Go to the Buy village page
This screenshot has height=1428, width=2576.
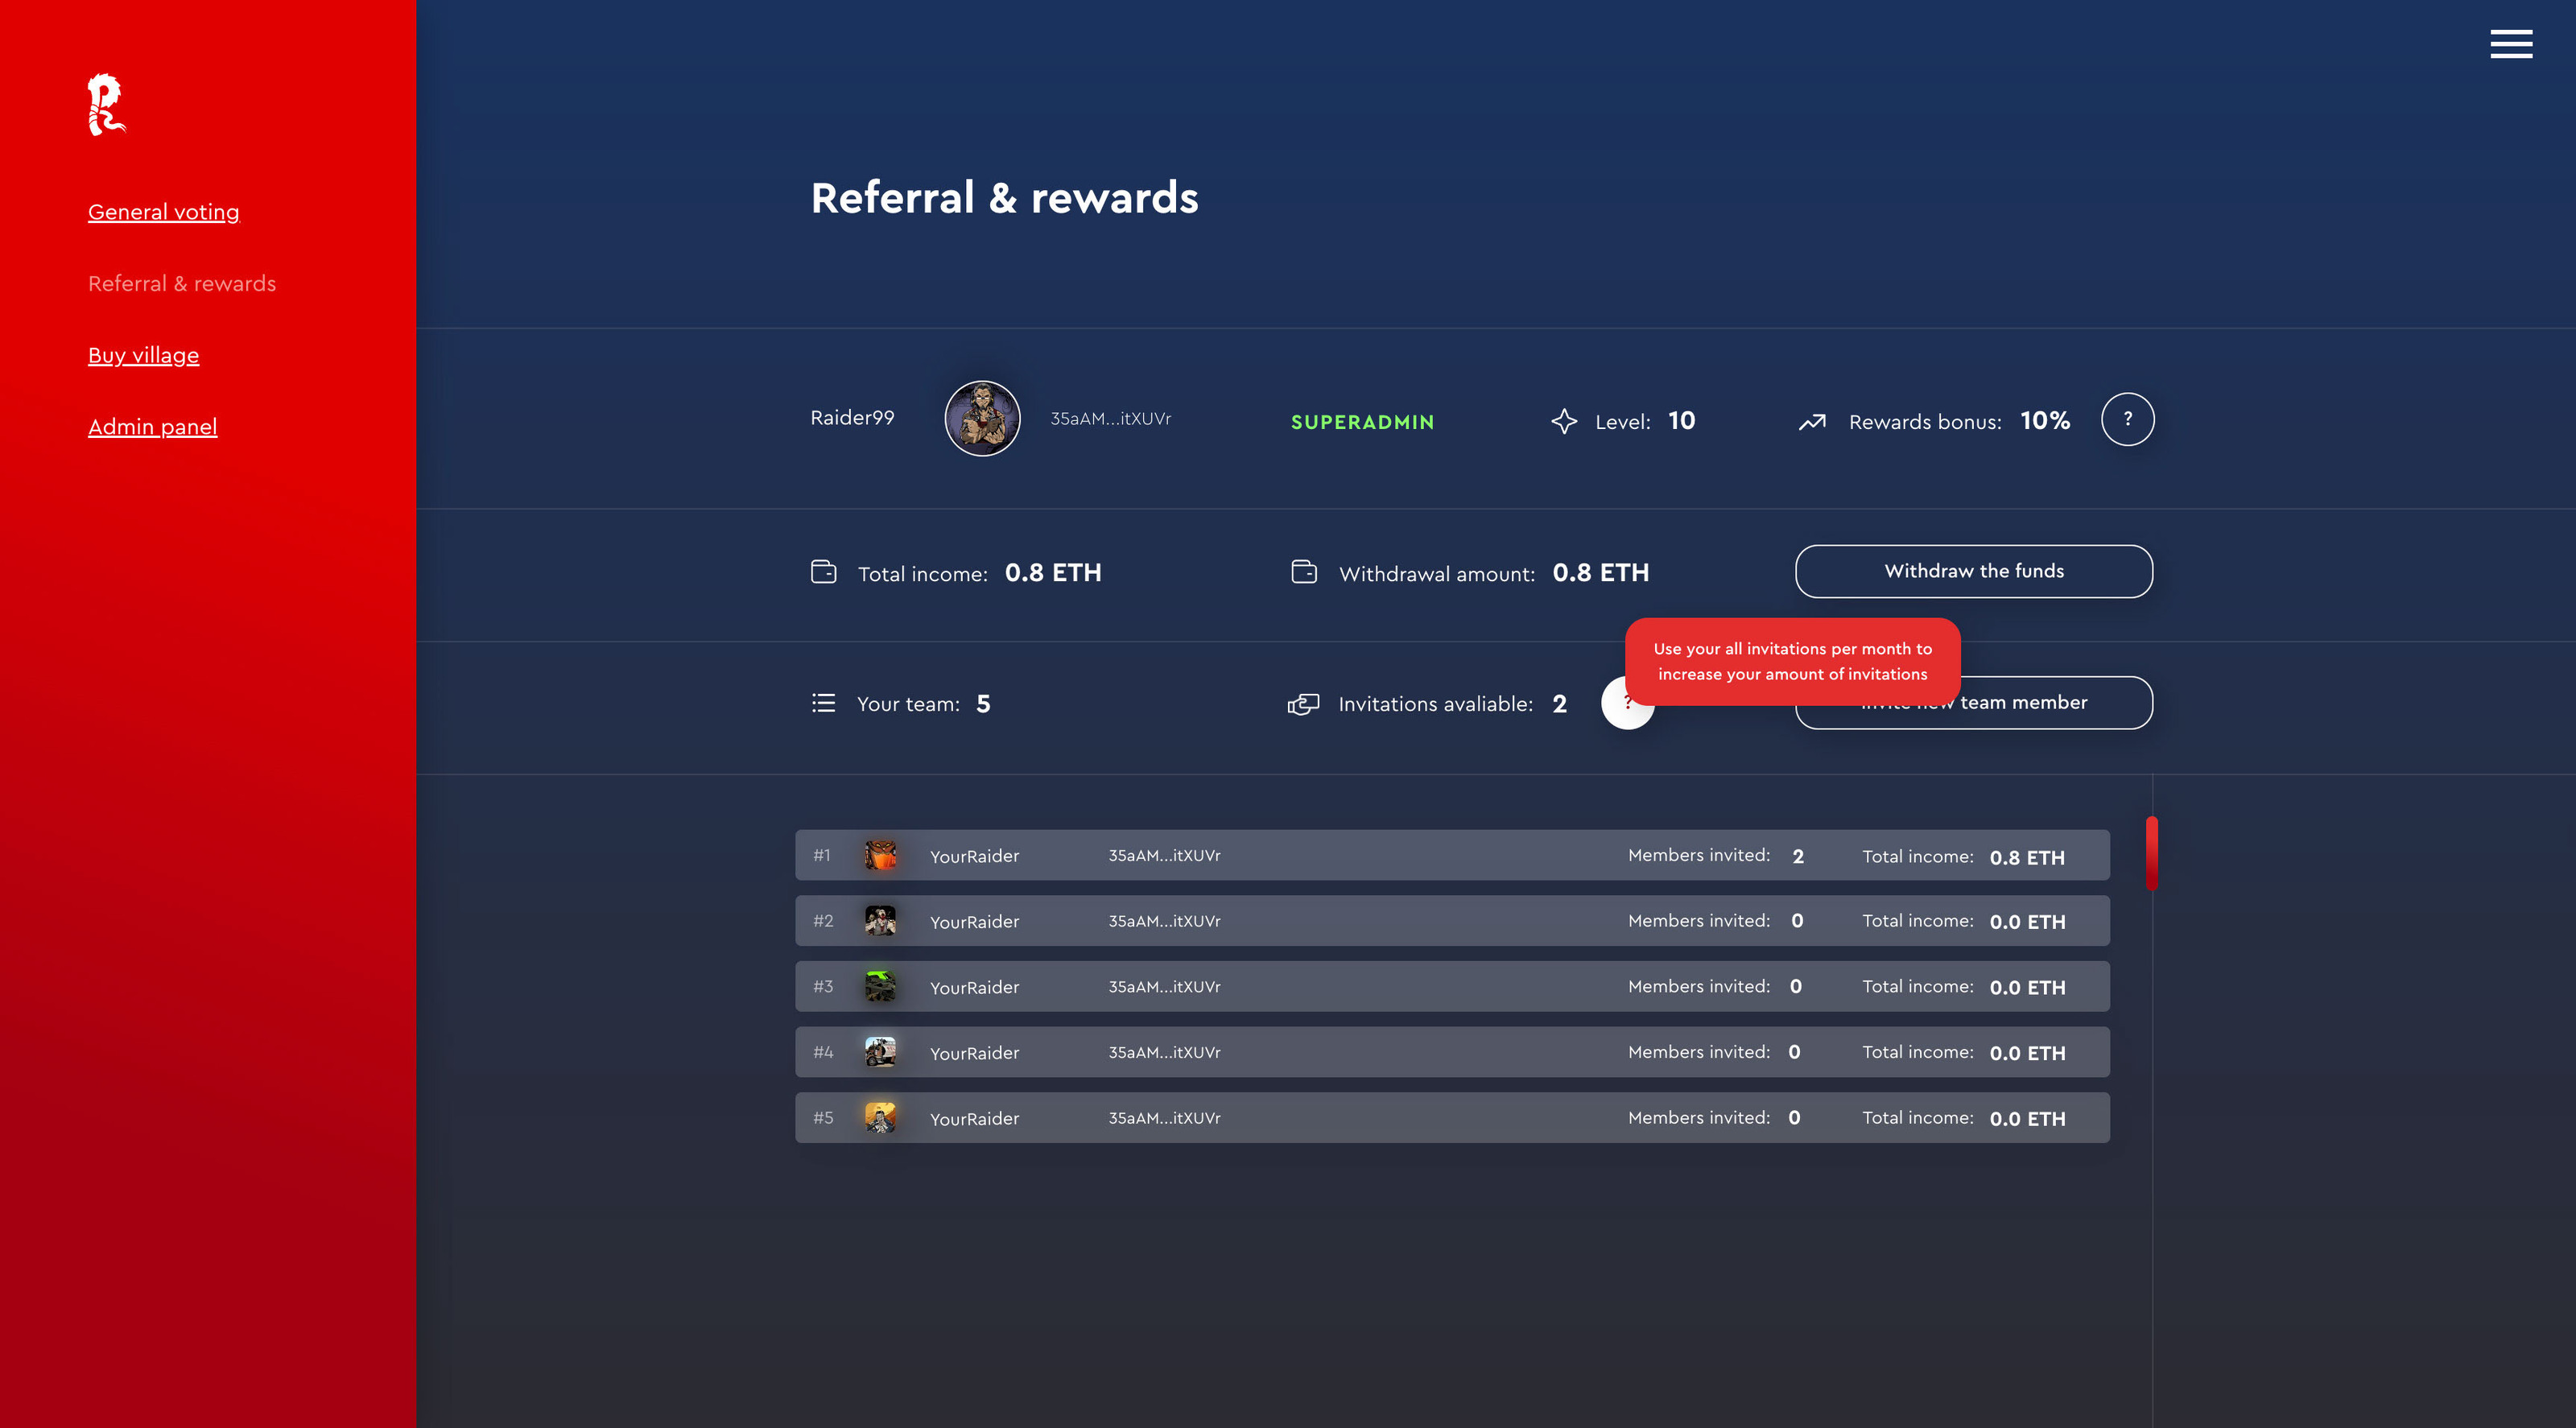[143, 355]
